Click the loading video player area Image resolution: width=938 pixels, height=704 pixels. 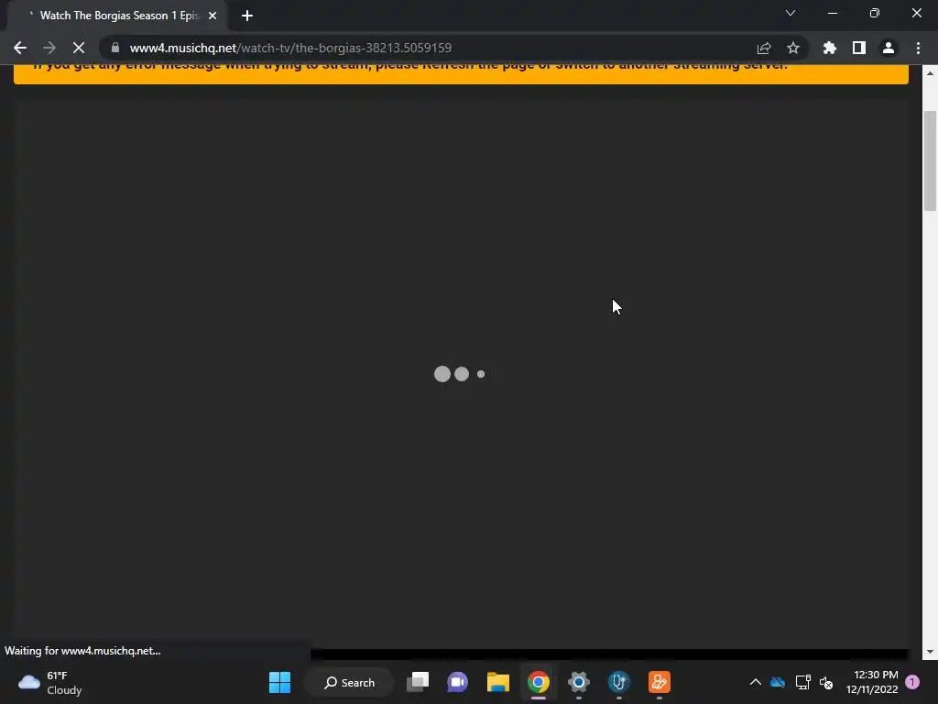click(461, 374)
